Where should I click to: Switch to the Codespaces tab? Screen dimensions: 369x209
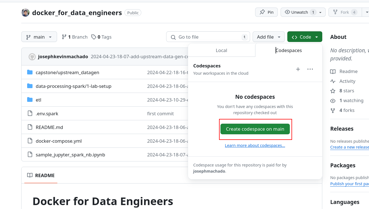(x=289, y=50)
